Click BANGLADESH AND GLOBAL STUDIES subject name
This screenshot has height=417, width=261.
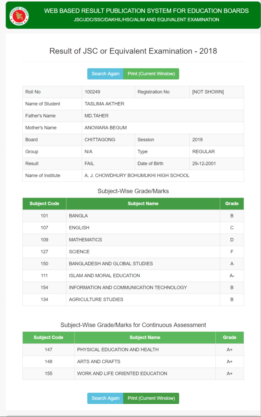click(111, 264)
